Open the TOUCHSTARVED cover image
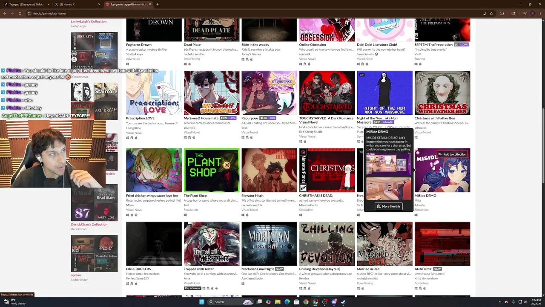545x307 pixels. 327,93
